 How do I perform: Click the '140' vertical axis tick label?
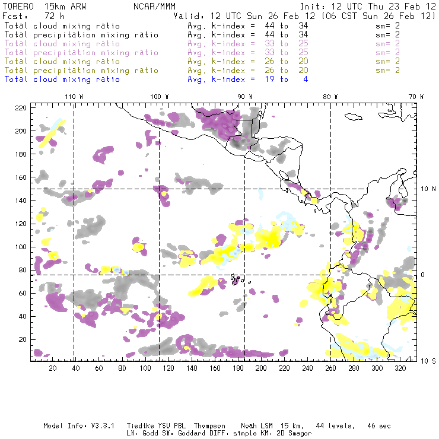(21, 201)
